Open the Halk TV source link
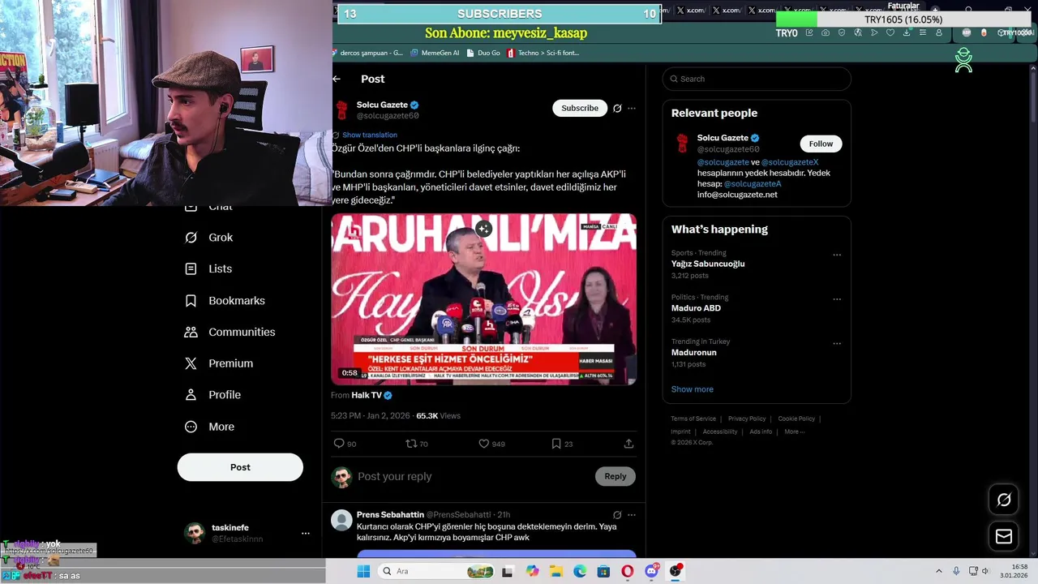The image size is (1038, 584). pyautogui.click(x=367, y=395)
